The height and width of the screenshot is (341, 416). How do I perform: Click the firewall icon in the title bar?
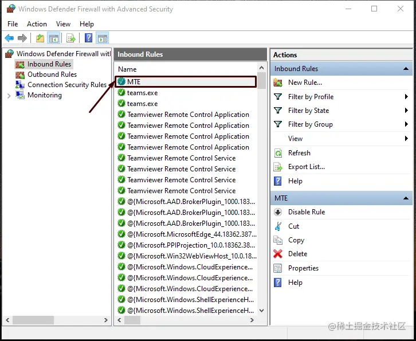11,9
